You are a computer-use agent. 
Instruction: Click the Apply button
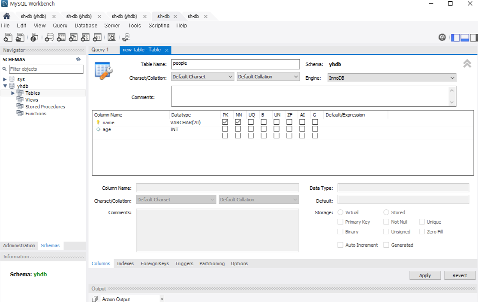(x=425, y=275)
